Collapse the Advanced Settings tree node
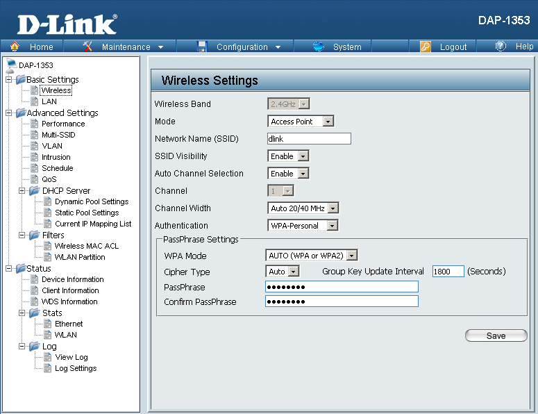 click(8, 113)
